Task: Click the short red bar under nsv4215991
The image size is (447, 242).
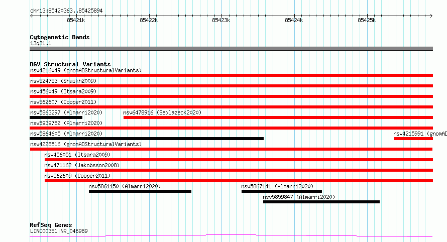Action: pyautogui.click(x=413, y=139)
